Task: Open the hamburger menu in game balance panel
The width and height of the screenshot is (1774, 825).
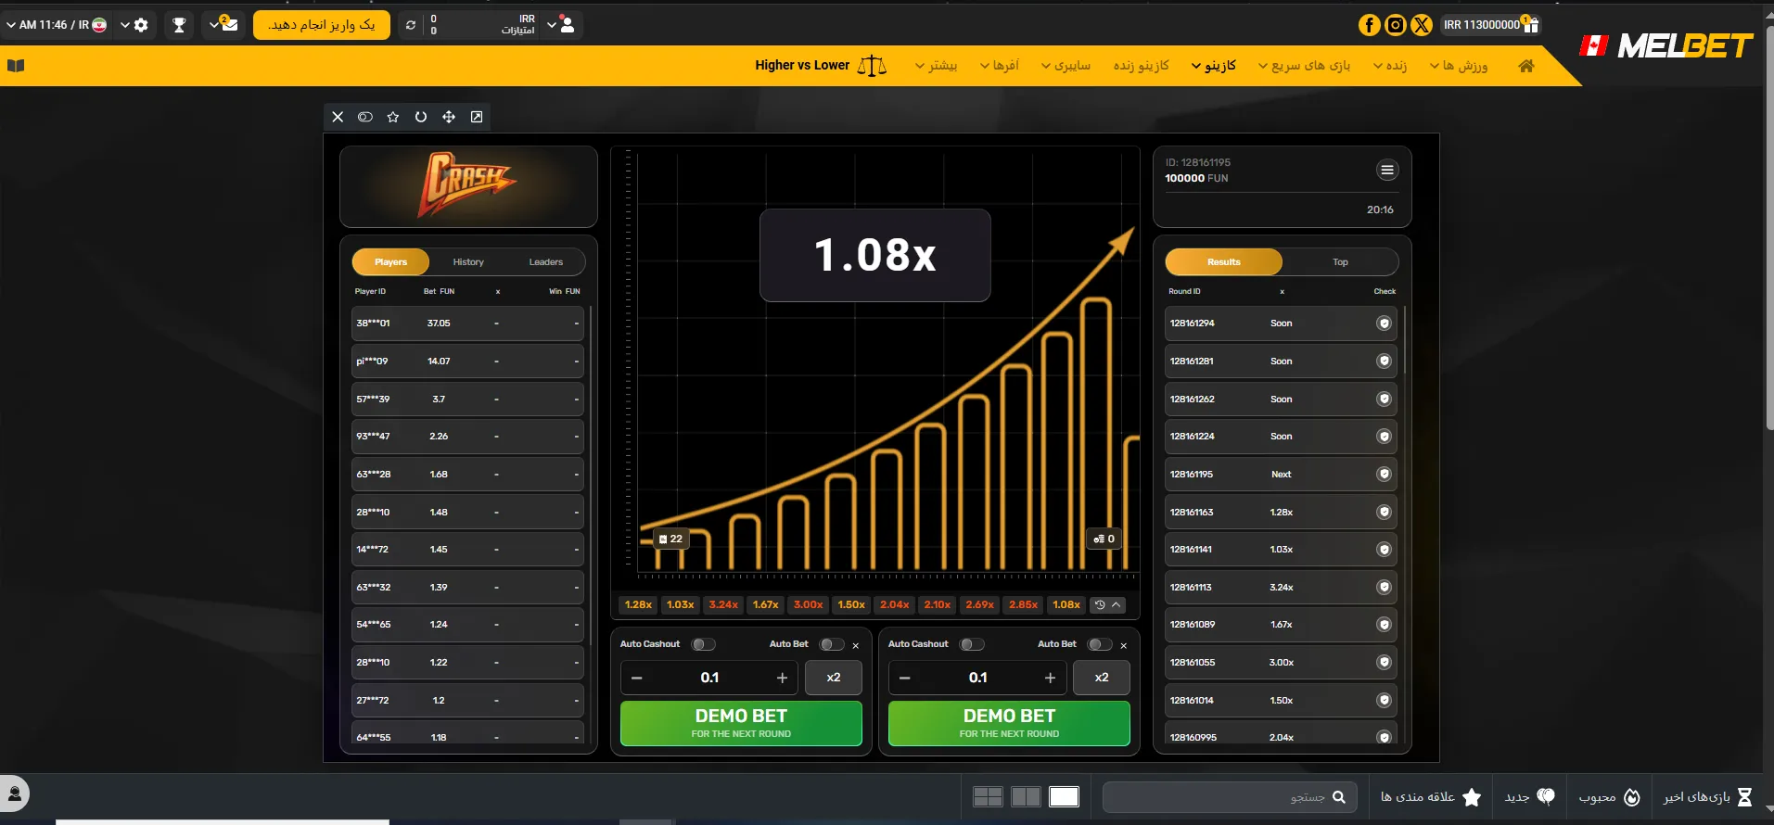Action: tap(1387, 170)
